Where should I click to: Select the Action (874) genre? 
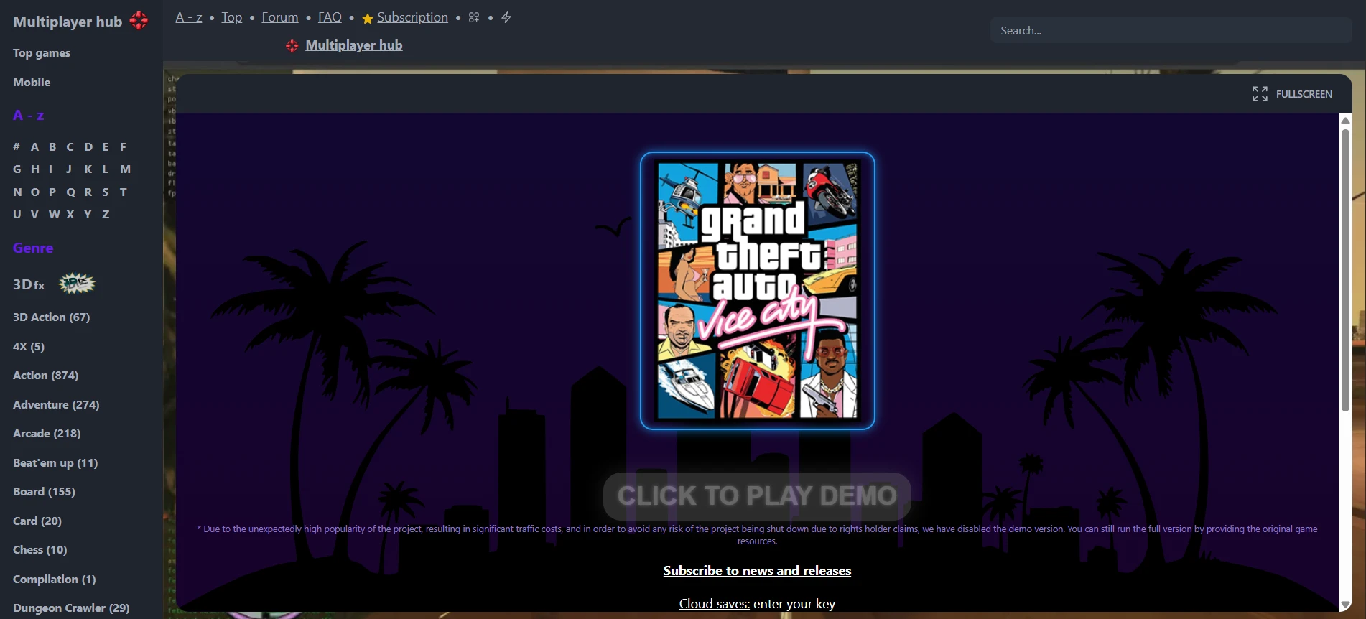tap(45, 376)
